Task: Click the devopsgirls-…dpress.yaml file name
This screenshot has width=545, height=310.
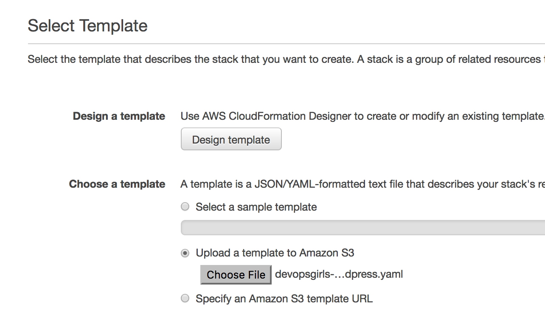Action: (339, 274)
